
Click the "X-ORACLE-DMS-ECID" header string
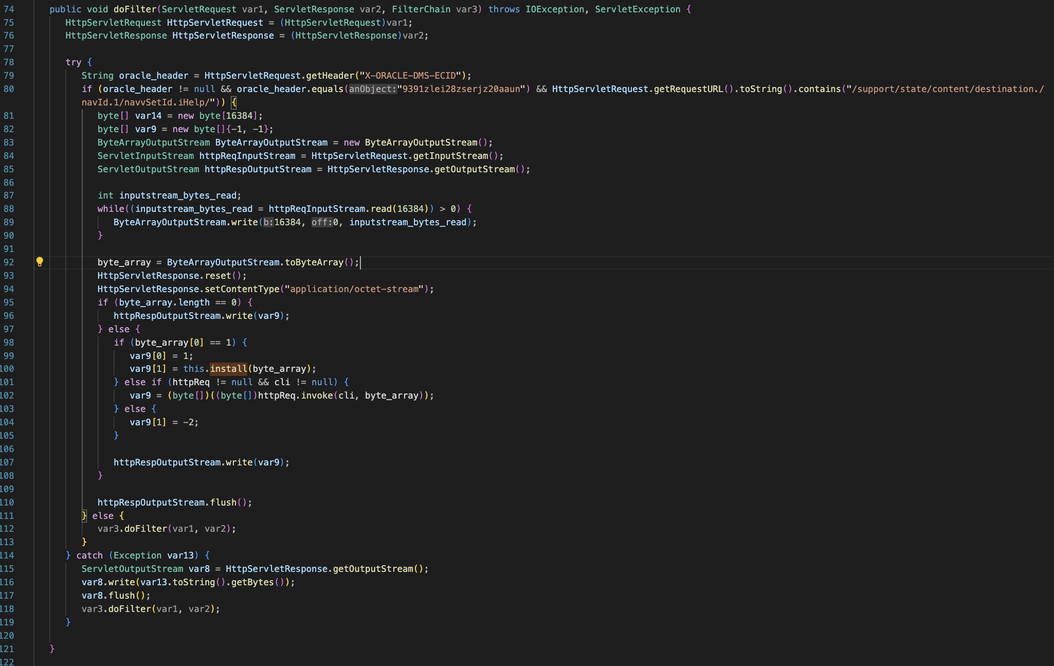410,76
